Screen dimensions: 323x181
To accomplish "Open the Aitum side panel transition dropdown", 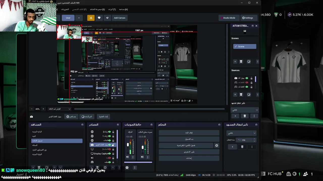I will [245, 110].
